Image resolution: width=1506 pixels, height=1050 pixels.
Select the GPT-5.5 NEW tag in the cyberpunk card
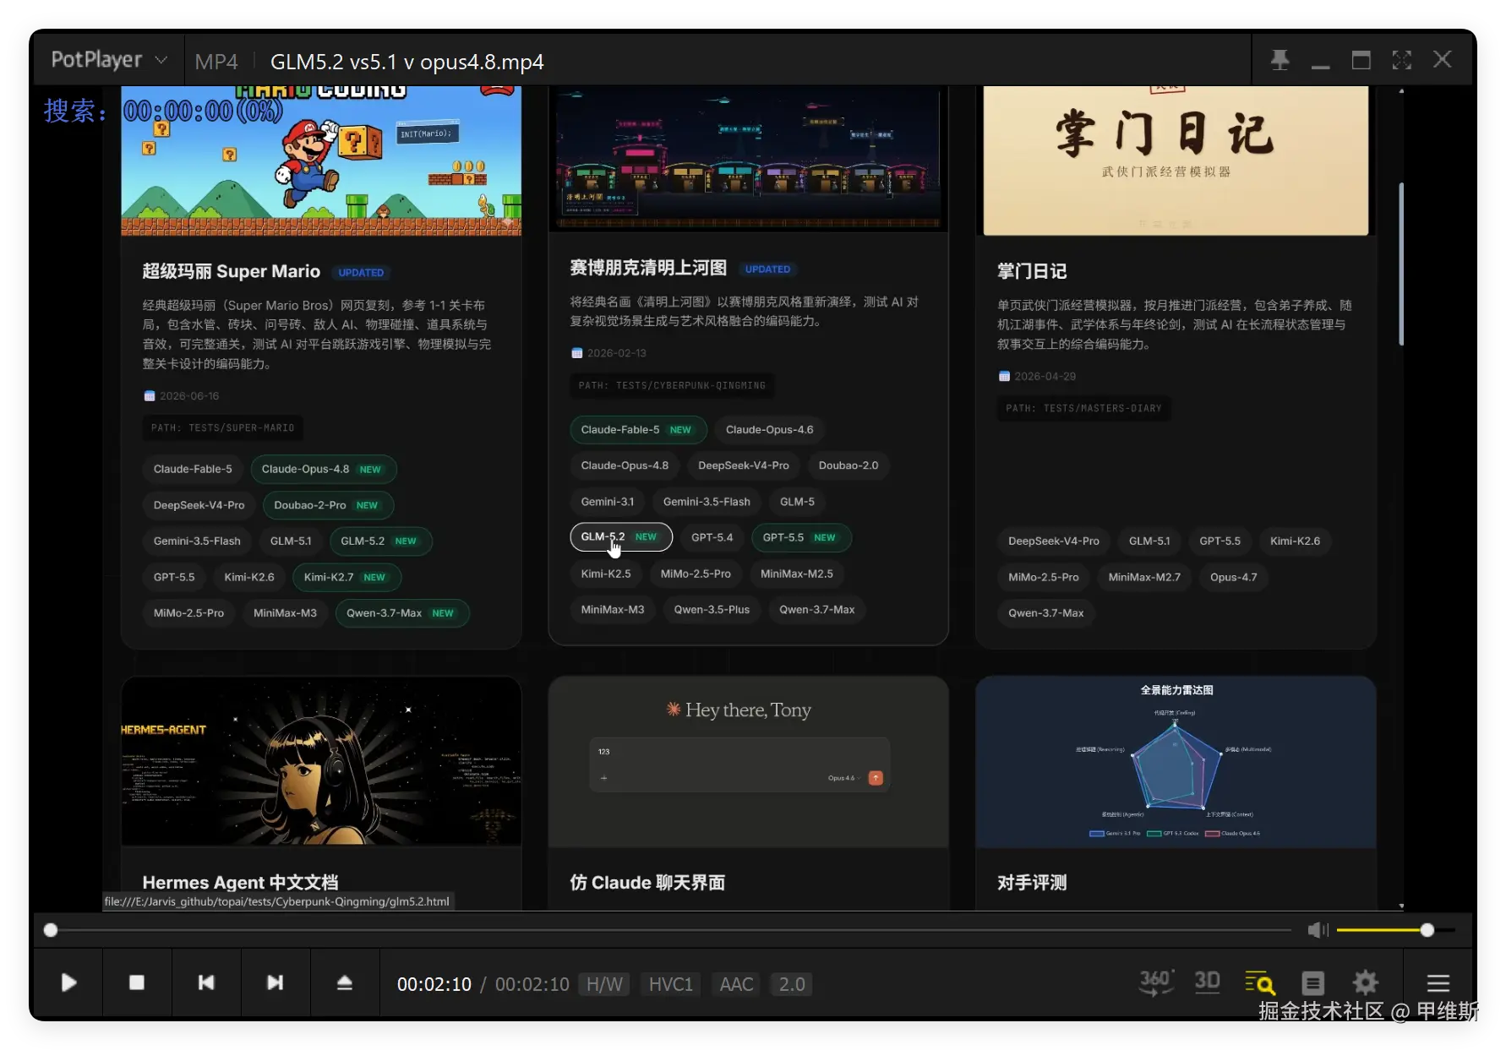(801, 537)
